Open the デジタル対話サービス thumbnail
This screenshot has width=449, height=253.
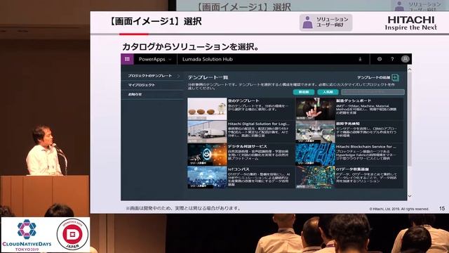click(207, 155)
